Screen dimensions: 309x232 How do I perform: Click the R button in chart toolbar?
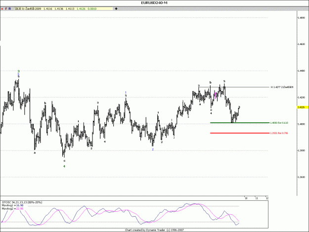[x=10, y=9]
